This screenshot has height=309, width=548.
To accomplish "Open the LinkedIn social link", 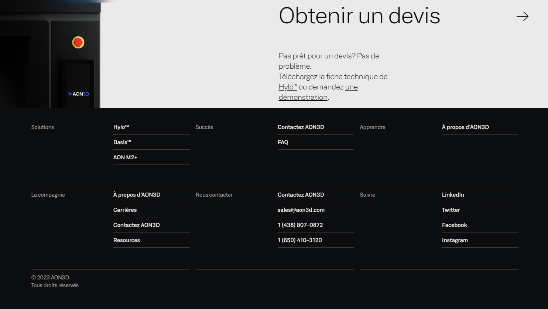I will coord(453,195).
